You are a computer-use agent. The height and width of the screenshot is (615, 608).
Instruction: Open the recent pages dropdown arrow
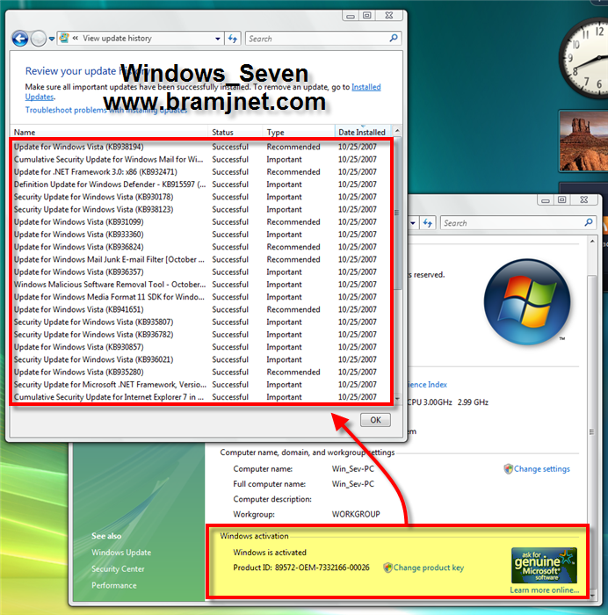51,39
